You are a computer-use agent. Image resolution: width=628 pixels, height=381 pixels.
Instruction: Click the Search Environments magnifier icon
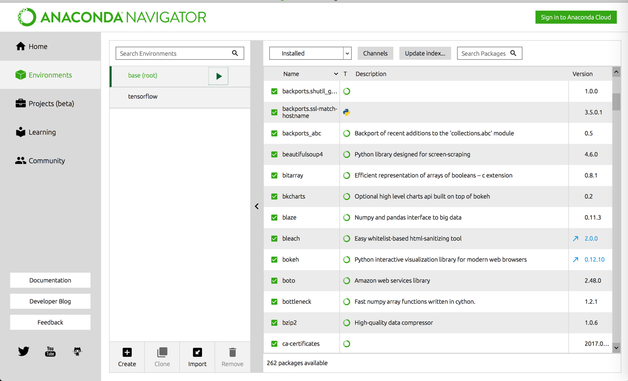(235, 53)
